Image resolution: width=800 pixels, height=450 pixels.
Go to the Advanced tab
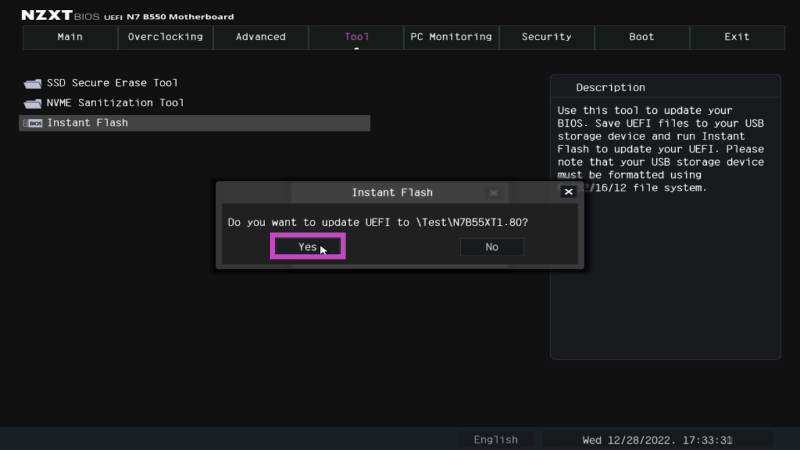point(261,37)
